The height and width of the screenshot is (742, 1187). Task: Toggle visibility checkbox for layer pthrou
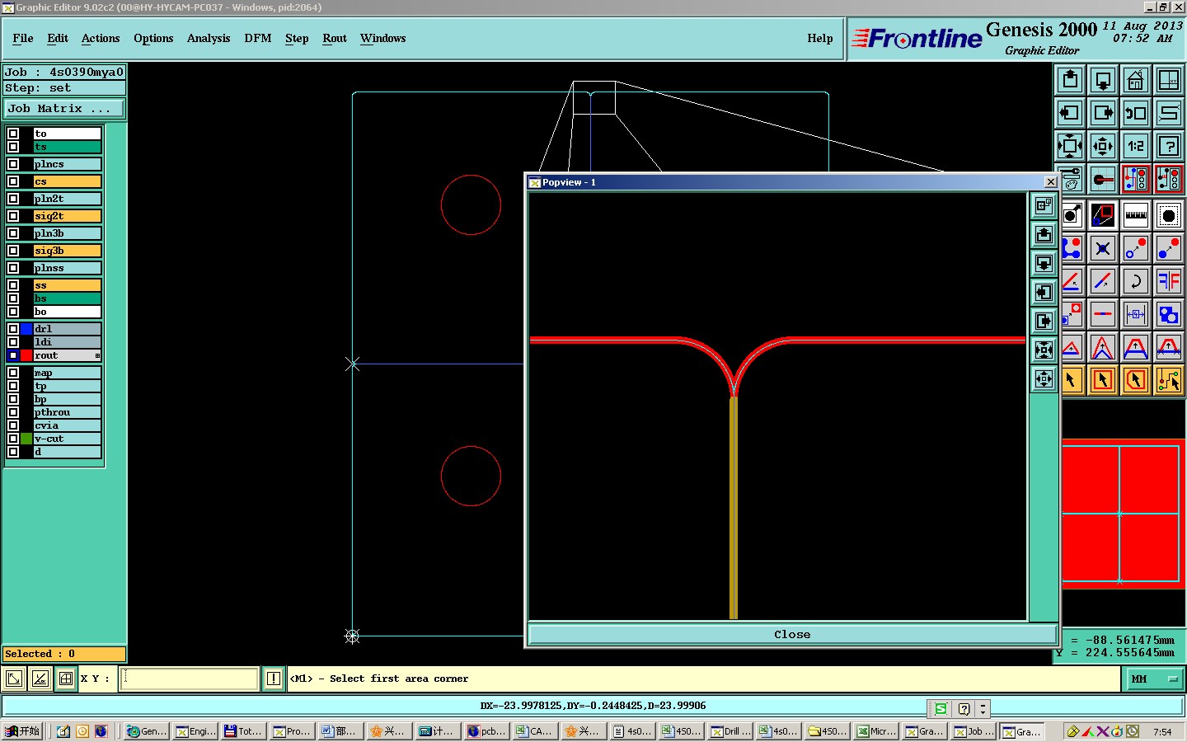13,412
